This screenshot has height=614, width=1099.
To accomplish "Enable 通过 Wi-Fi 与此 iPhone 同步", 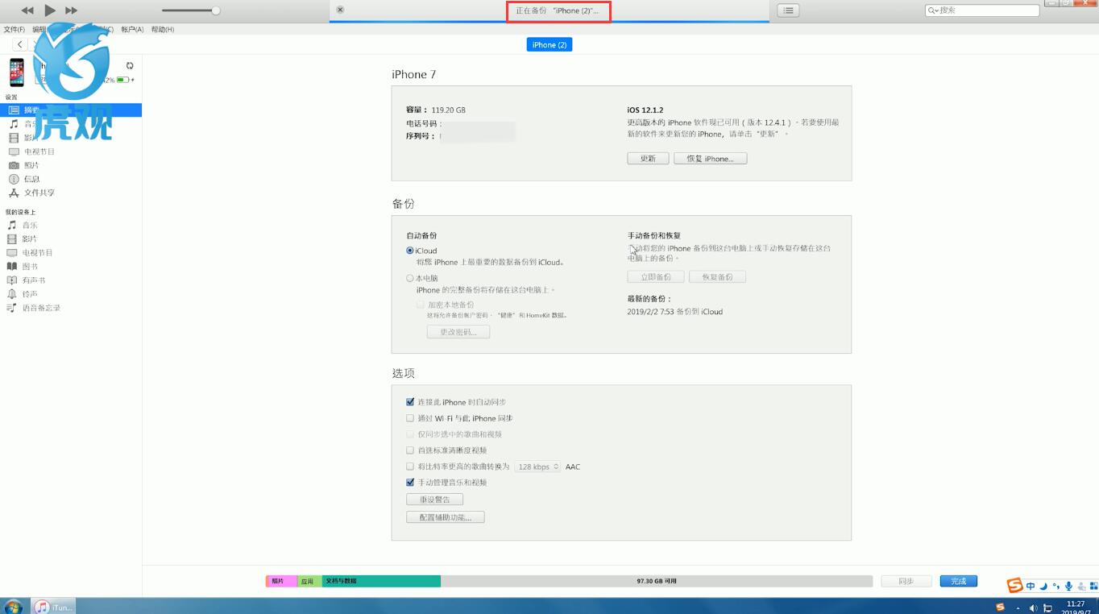I will [x=410, y=418].
